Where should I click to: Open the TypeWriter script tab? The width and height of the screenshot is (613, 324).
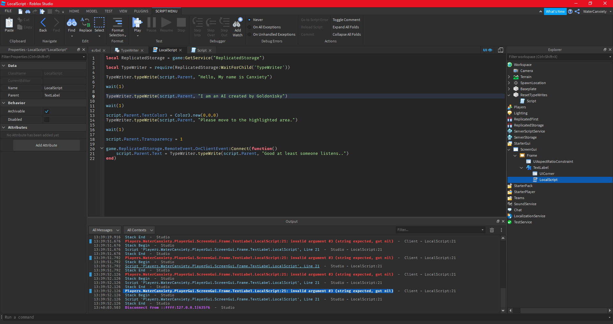tap(130, 50)
